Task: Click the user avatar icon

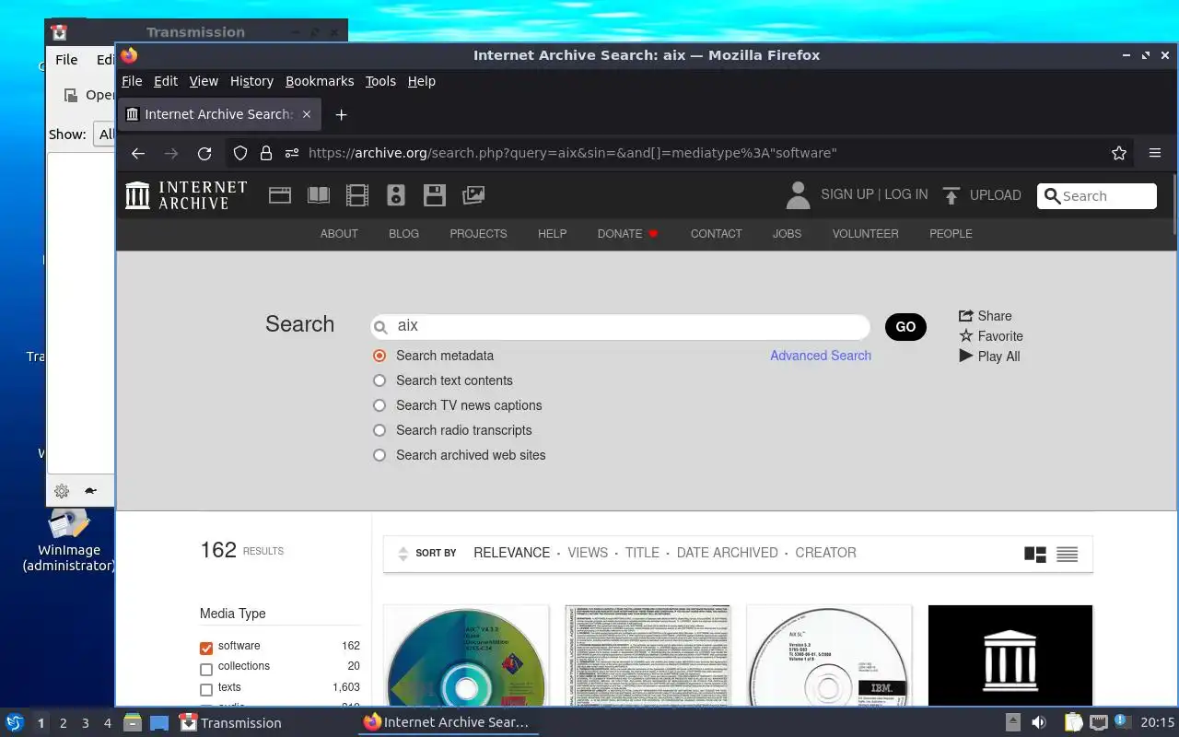Action: [x=798, y=194]
